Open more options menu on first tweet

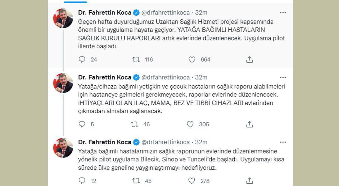pyautogui.click(x=283, y=12)
